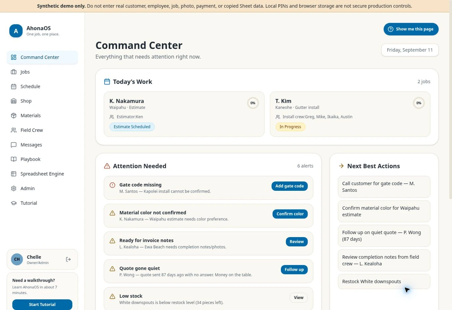Click the Field Crew people icon

14,130
